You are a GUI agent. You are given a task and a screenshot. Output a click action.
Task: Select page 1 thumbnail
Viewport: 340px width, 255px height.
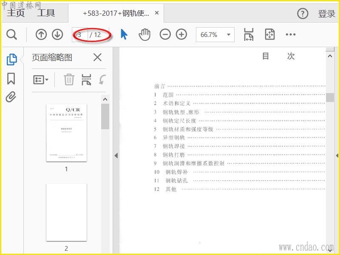[66, 133]
